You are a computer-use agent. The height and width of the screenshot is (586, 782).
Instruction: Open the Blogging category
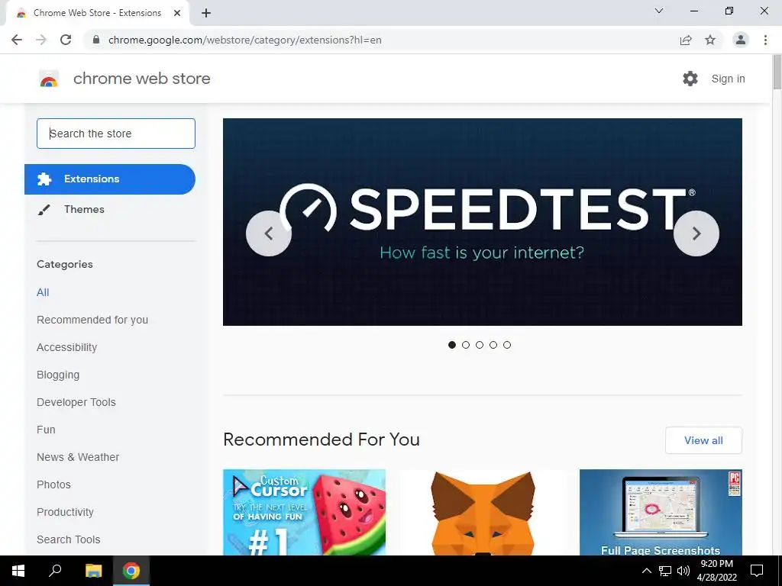coord(58,375)
